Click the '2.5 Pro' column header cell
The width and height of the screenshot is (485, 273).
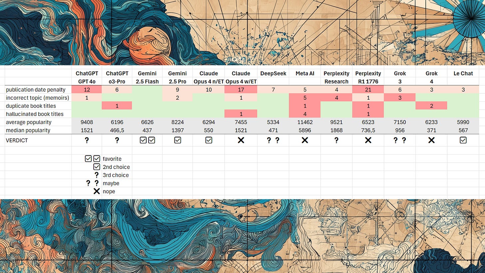[x=178, y=81]
